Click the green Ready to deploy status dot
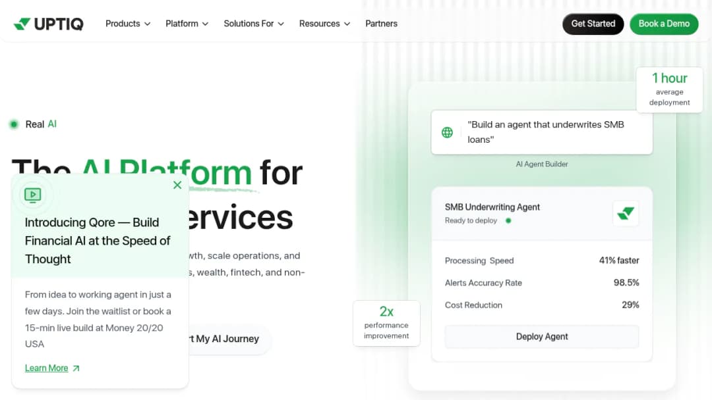Screen dimensions: 712x400 point(508,220)
